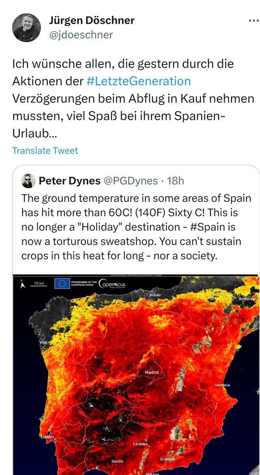Screen dimensions: 260x475
Task: Click the Jürgen Döschner display name
Action: pos(92,20)
